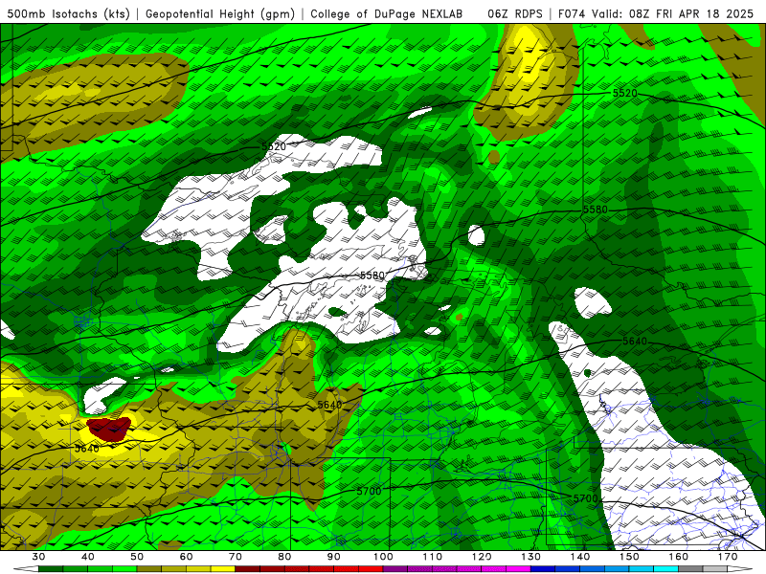Click the 130 knot value on the color scale
Viewport: 766px width, 574px height.
point(530,557)
